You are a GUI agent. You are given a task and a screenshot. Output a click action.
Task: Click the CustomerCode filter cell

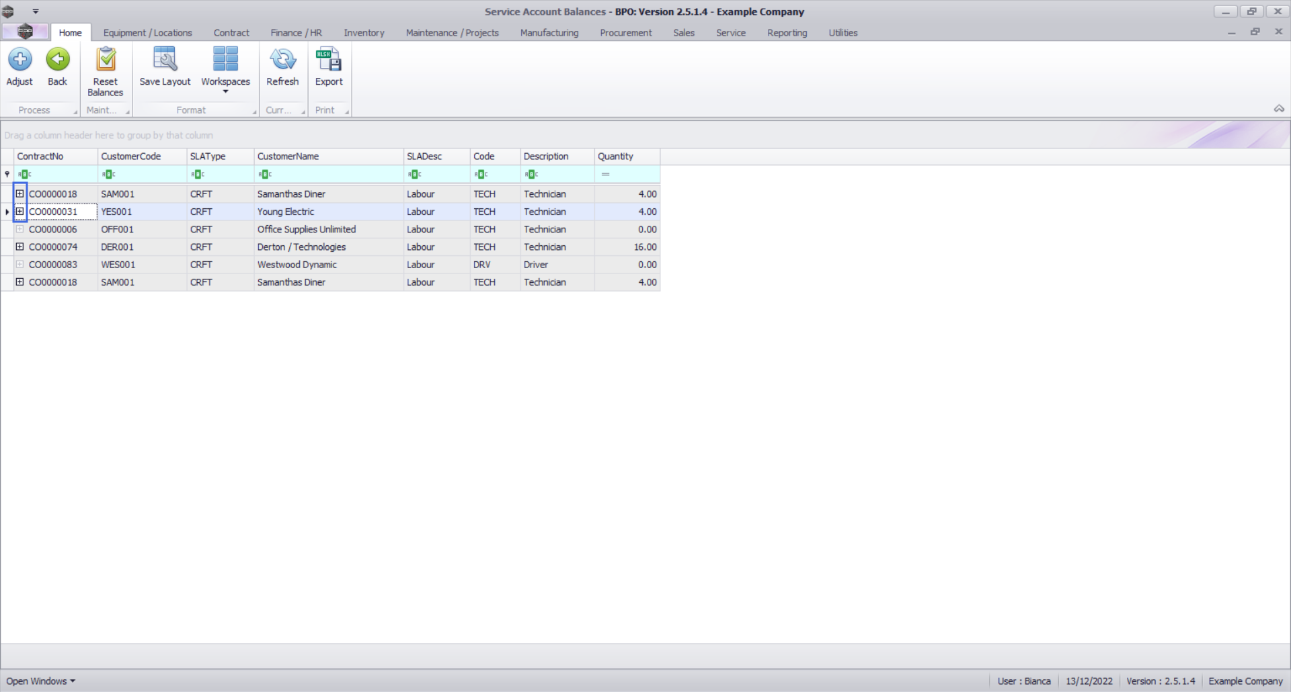click(x=142, y=174)
